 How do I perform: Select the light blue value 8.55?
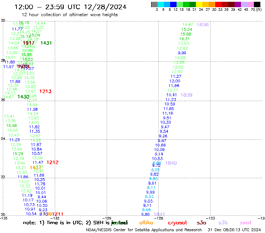point(155,170)
